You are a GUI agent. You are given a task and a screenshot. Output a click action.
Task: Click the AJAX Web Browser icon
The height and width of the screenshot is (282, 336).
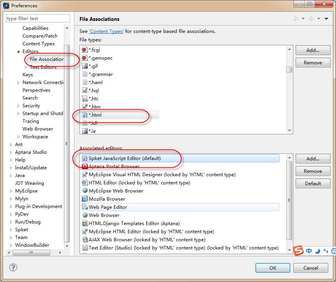point(85,240)
